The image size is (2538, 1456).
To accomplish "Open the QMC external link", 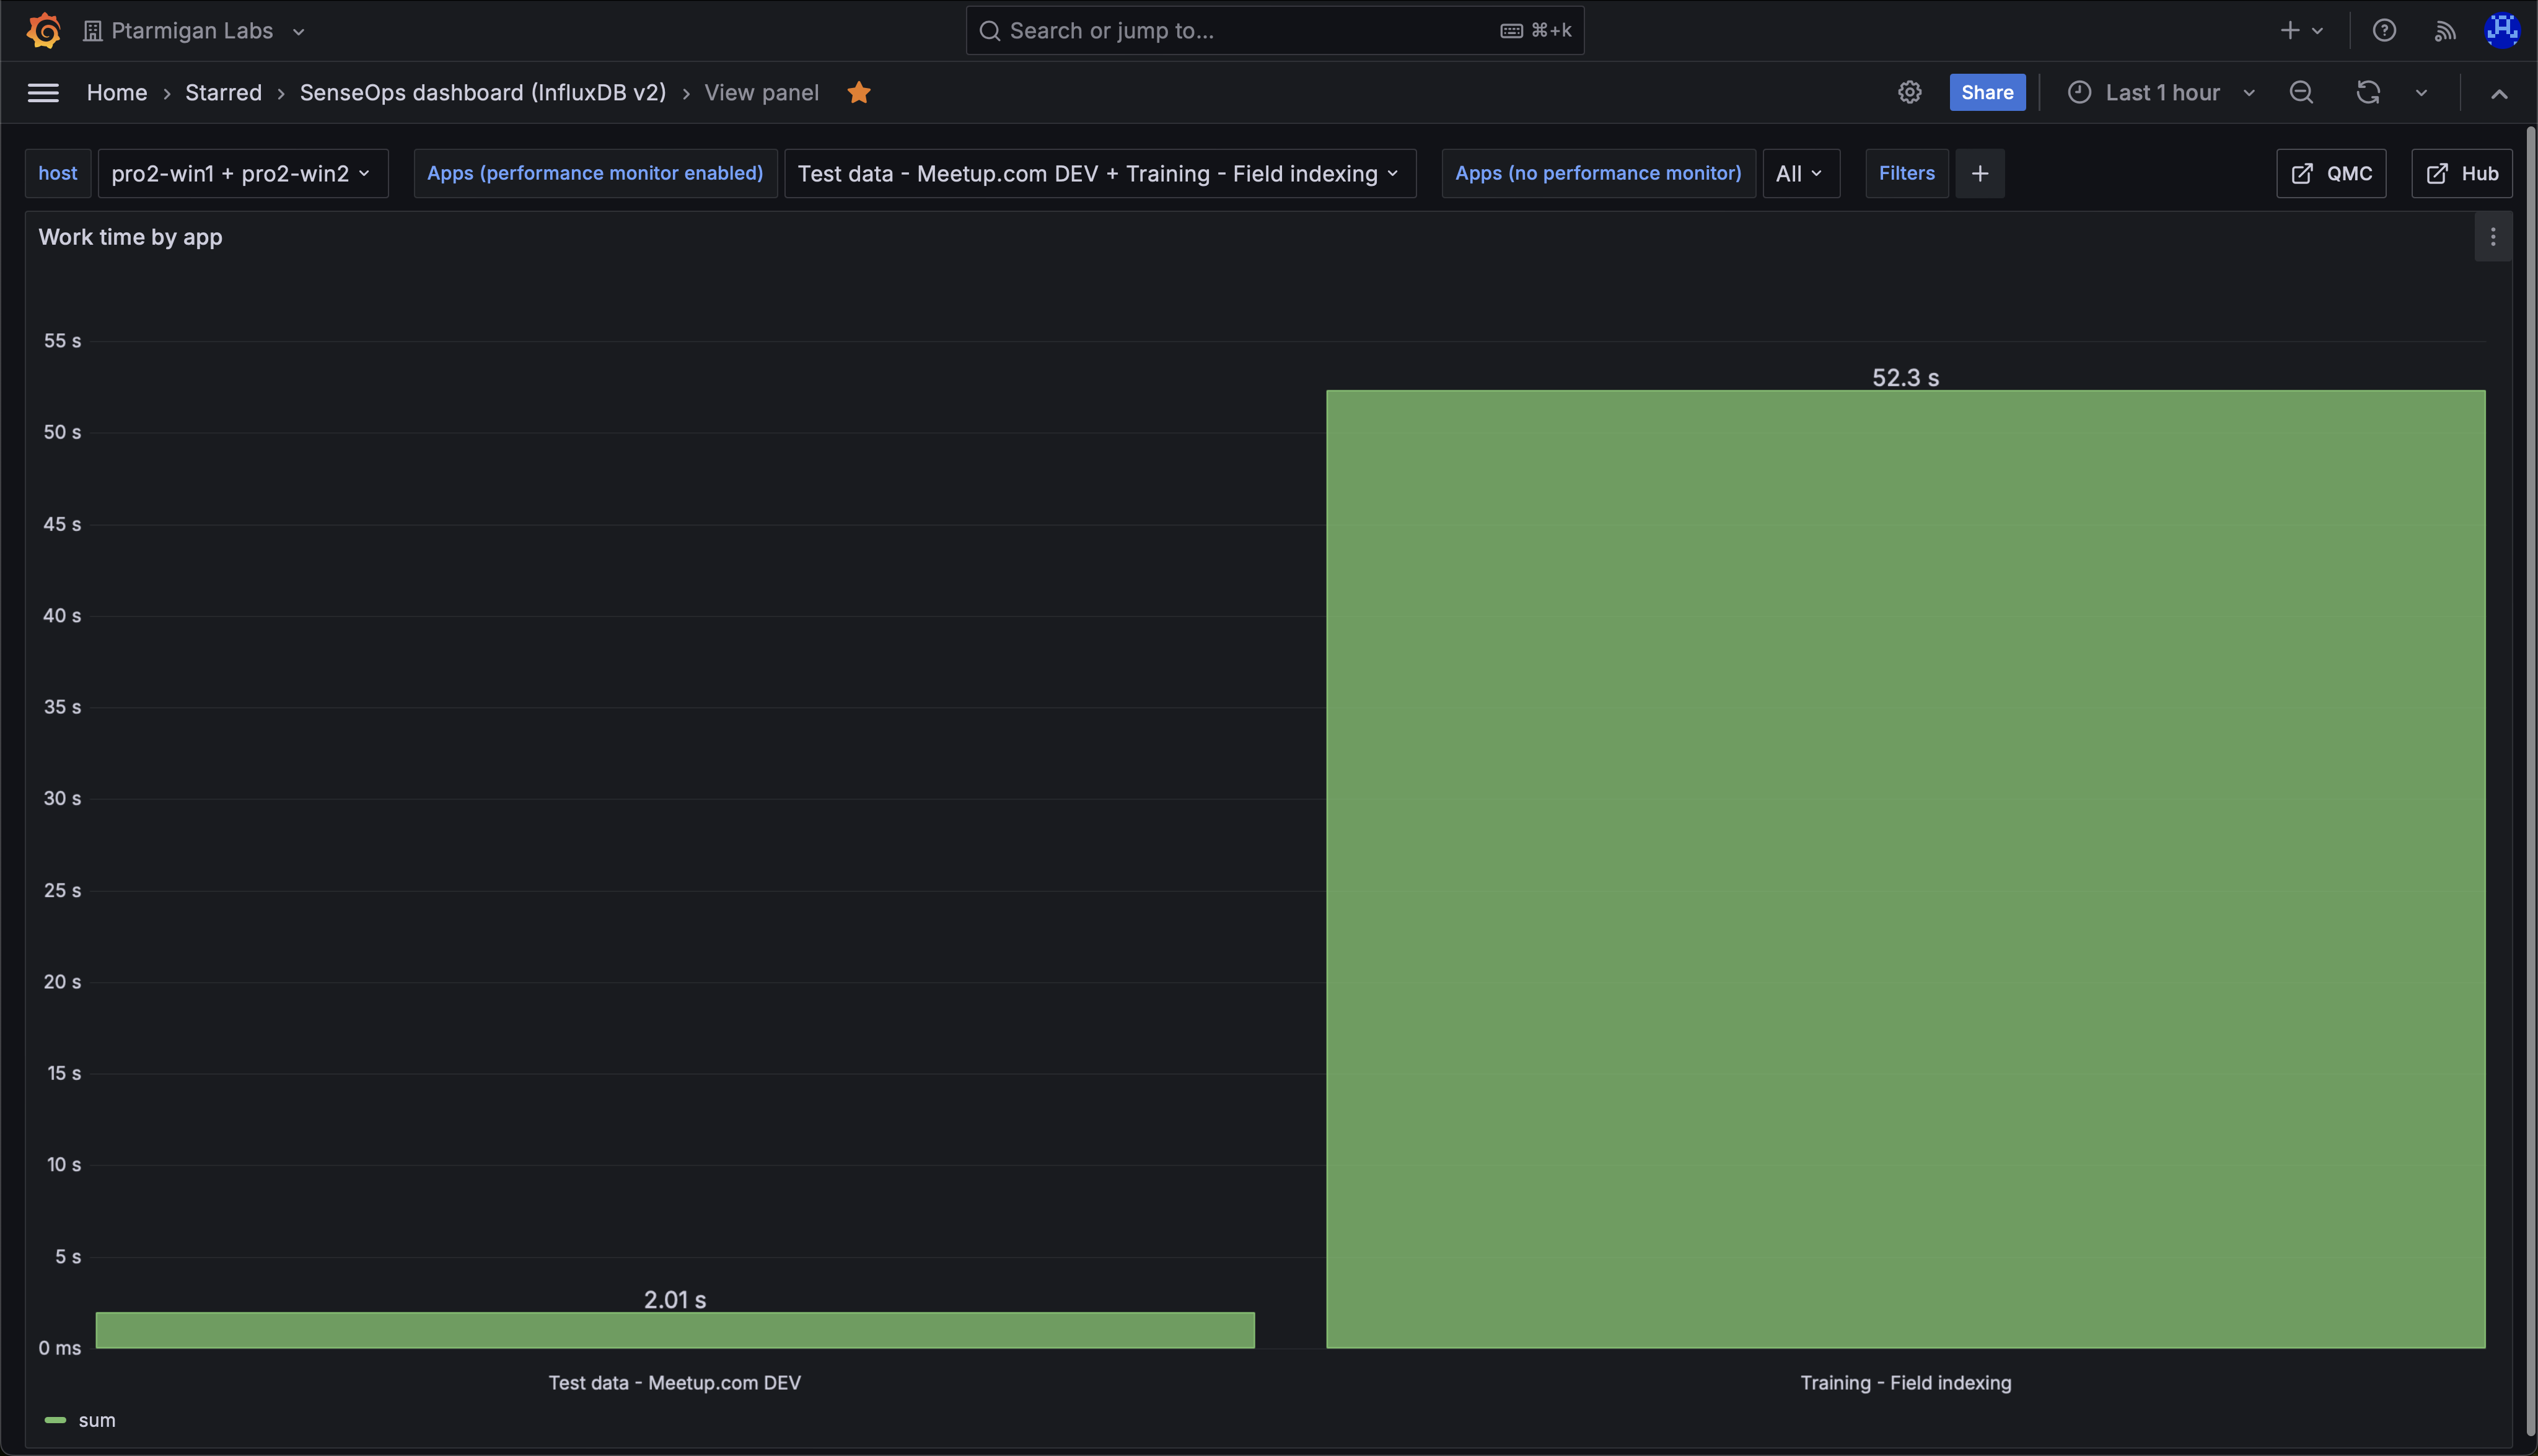I will pos(2330,174).
